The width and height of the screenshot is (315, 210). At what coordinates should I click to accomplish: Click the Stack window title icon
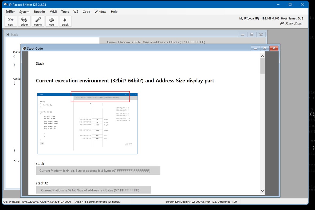coord(8,34)
